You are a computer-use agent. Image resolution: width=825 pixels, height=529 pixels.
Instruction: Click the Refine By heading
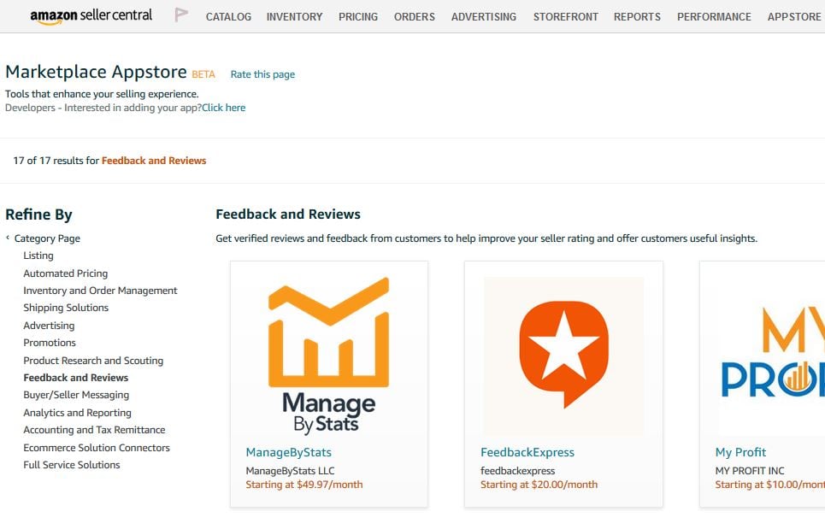[38, 215]
